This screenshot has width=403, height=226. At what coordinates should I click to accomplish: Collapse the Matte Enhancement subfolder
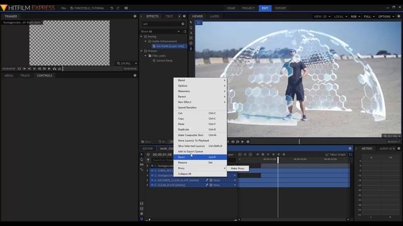pyautogui.click(x=145, y=41)
